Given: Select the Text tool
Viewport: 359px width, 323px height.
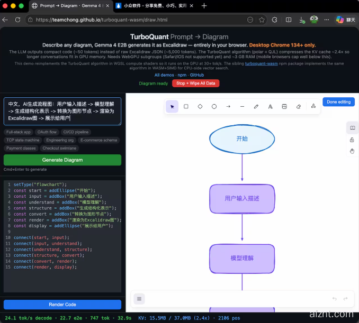Looking at the screenshot, I should [270, 106].
